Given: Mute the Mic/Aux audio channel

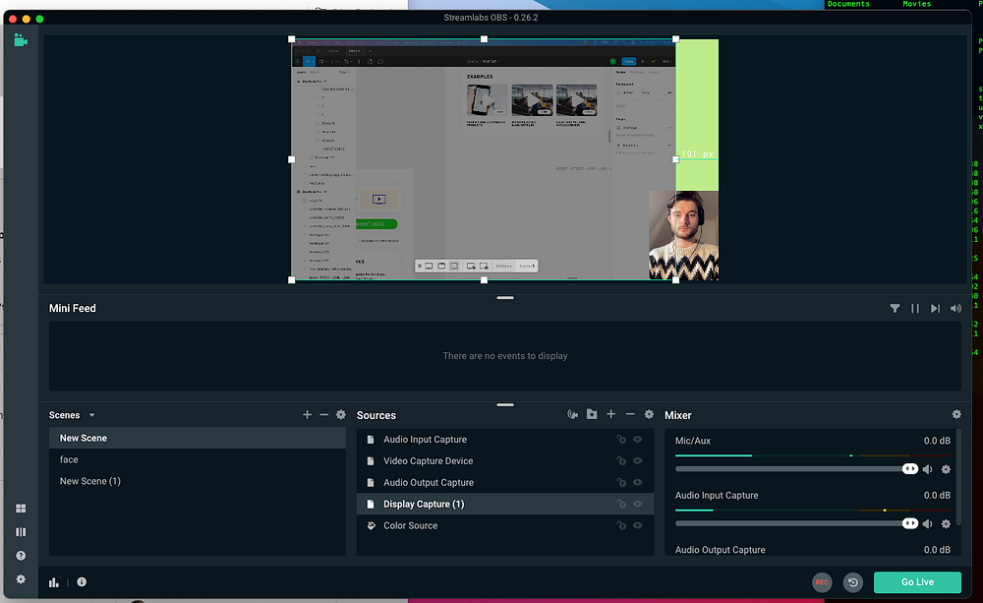Looking at the screenshot, I should point(927,469).
